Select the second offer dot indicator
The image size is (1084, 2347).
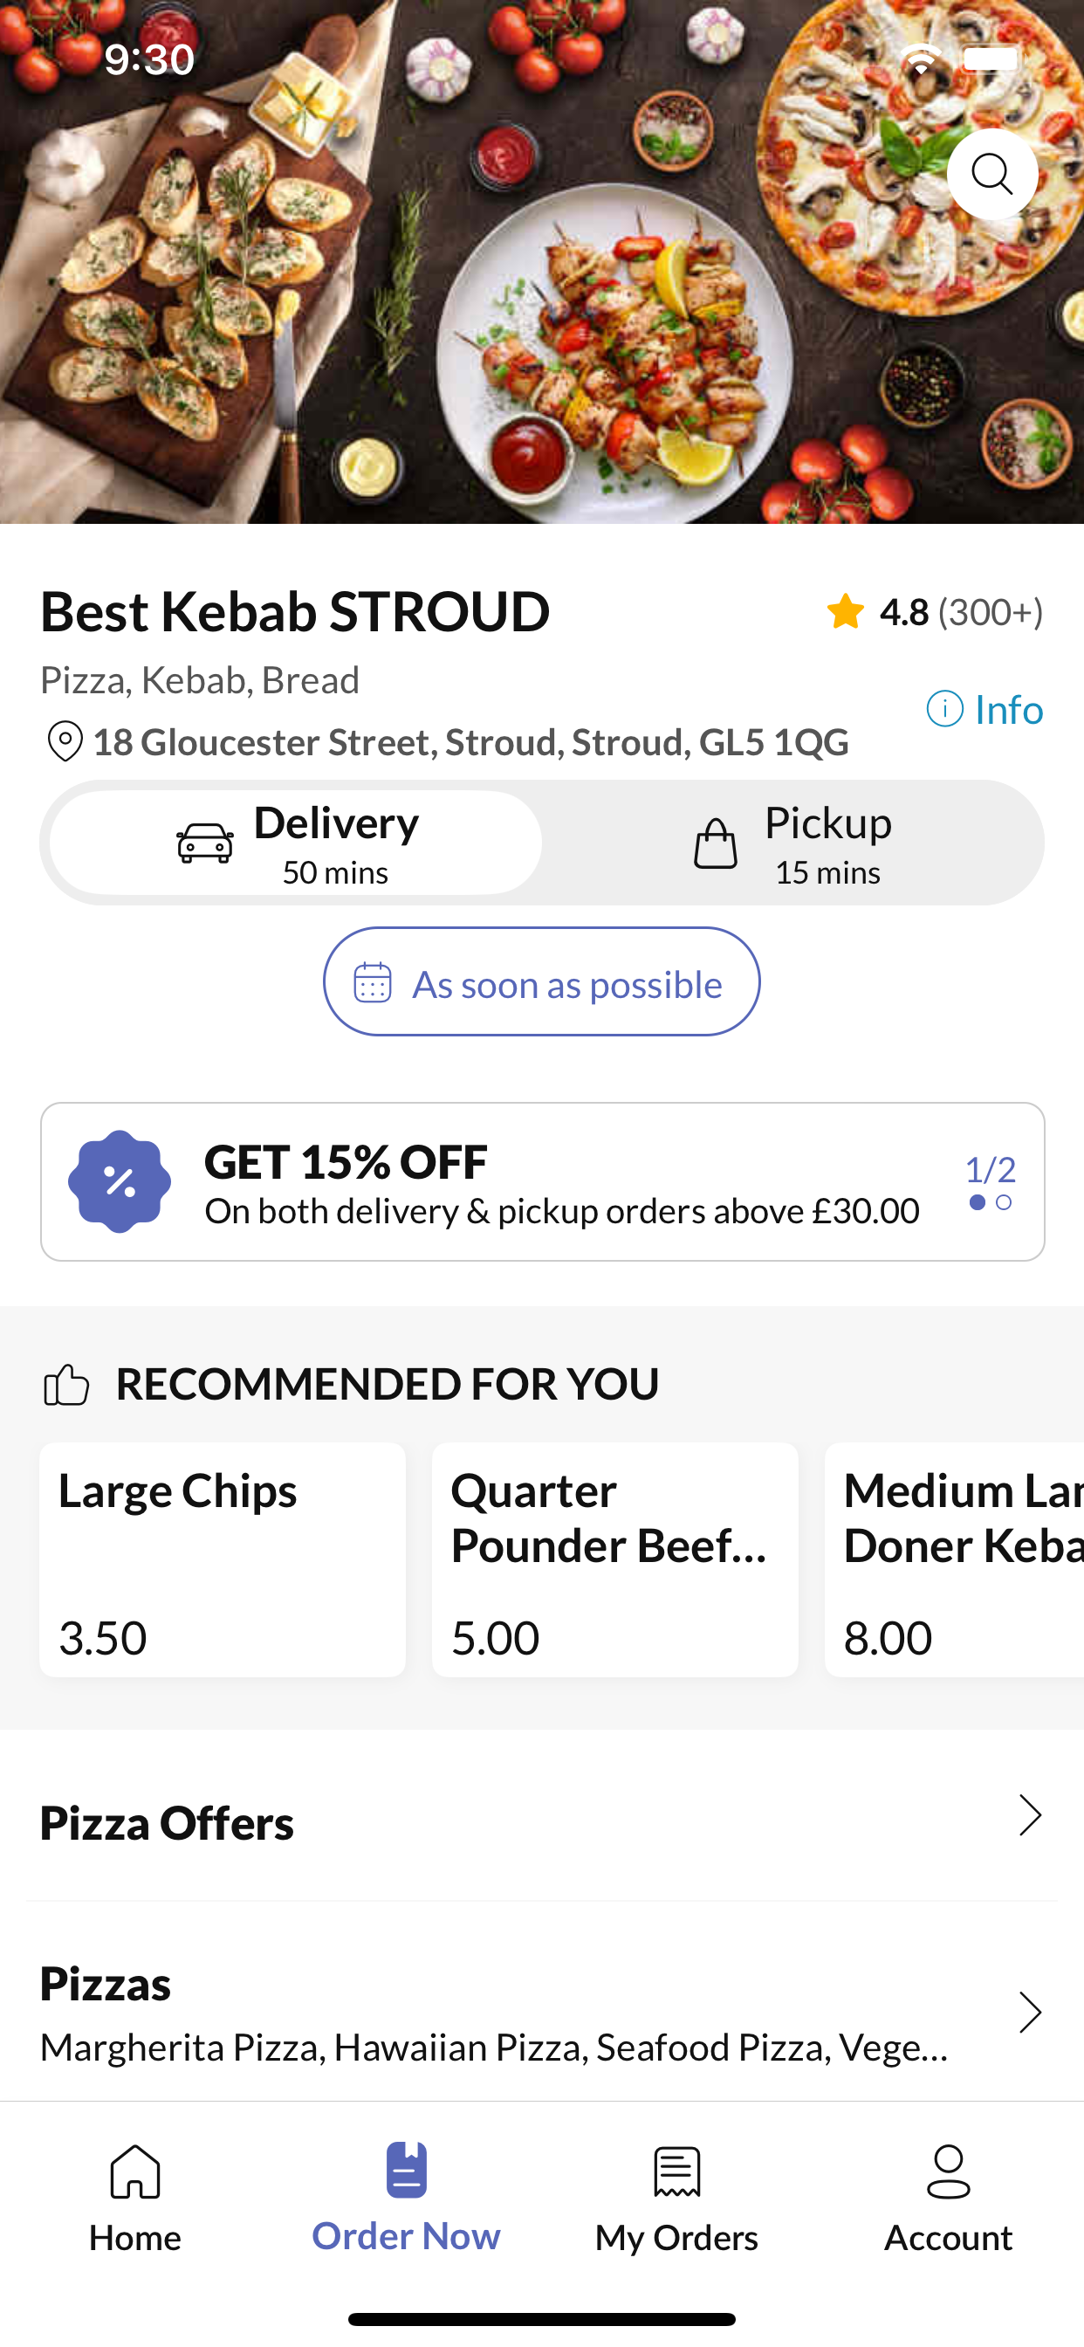1004,1202
